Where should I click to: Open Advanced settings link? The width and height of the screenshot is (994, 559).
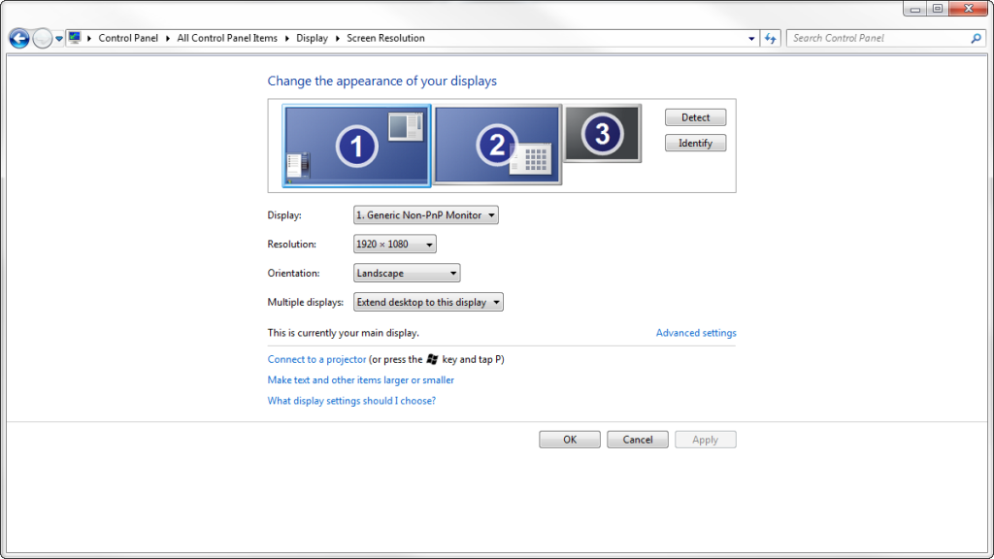point(696,333)
